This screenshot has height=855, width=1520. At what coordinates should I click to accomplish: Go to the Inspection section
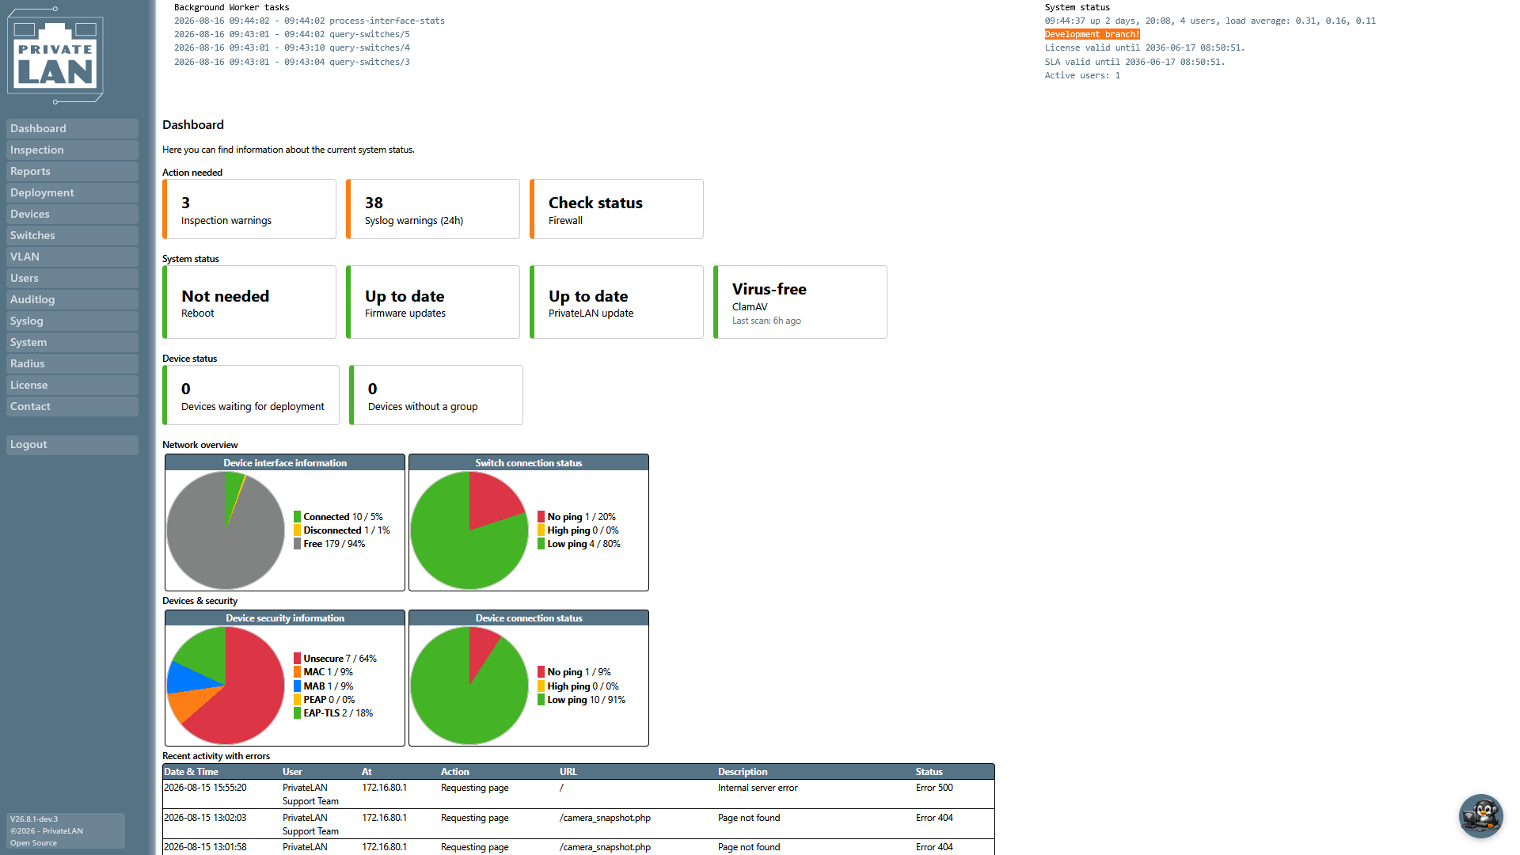[x=72, y=150]
